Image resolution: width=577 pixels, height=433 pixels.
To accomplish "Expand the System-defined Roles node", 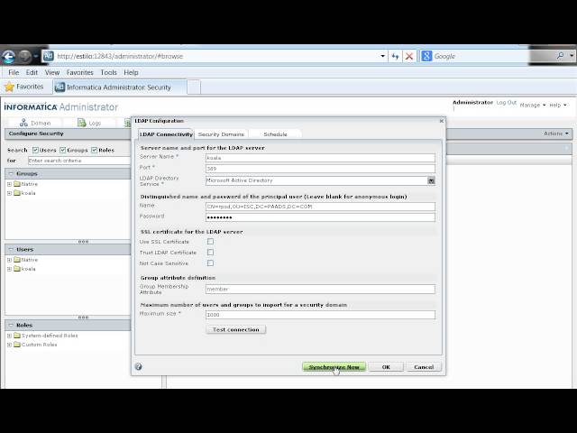I will coord(10,336).
